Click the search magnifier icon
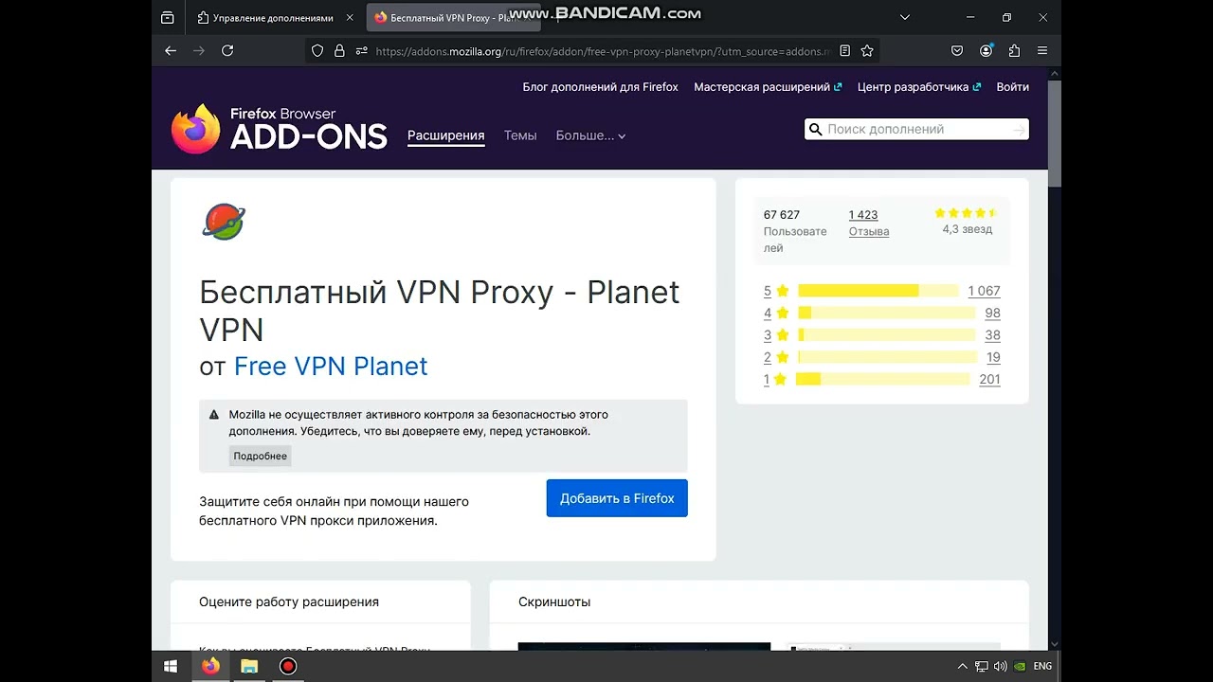 pos(814,130)
